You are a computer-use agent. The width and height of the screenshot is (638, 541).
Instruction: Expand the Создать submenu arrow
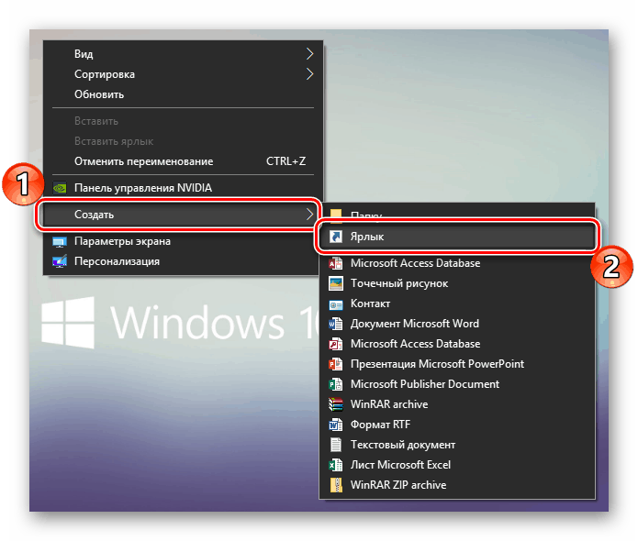tap(309, 215)
